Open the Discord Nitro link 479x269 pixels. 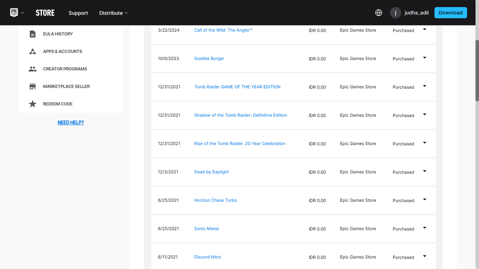208,257
